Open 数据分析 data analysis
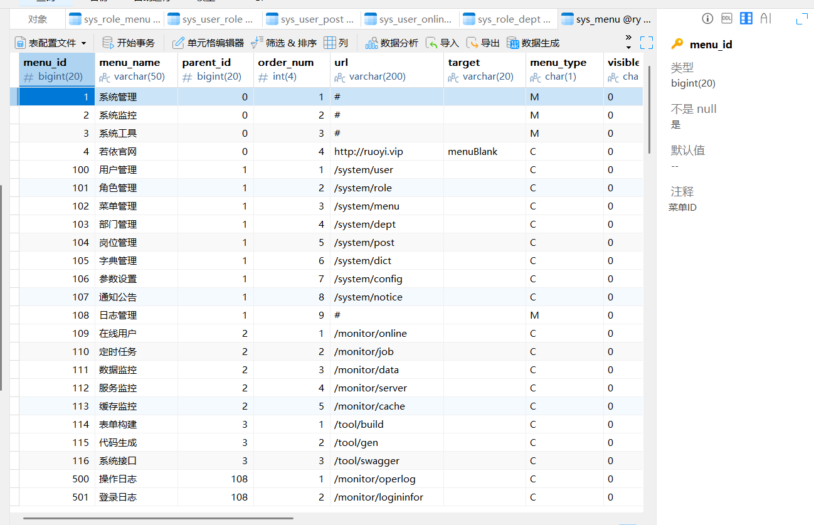The height and width of the screenshot is (525, 814). coord(392,43)
